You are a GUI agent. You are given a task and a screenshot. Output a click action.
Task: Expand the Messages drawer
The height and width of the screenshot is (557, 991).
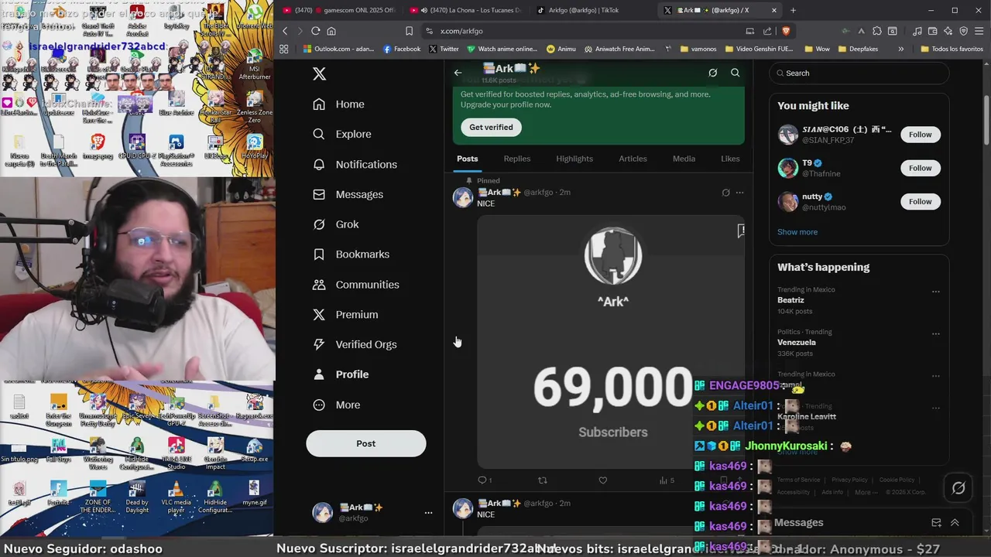[x=955, y=523]
